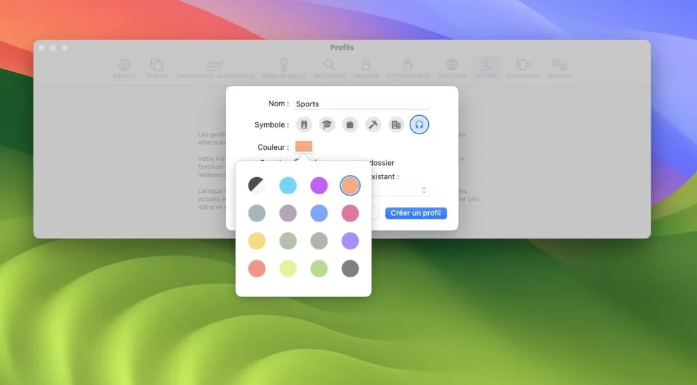Viewport: 697px width, 385px height.
Task: Select the lavender purple color swatch
Action: [351, 241]
